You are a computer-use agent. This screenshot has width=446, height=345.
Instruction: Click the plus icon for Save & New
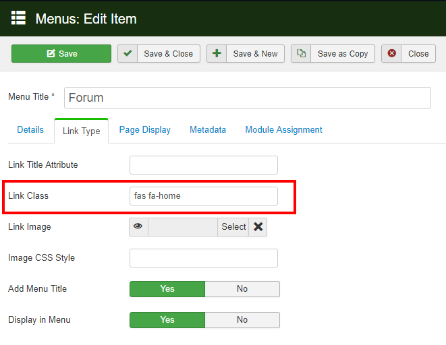pos(217,54)
